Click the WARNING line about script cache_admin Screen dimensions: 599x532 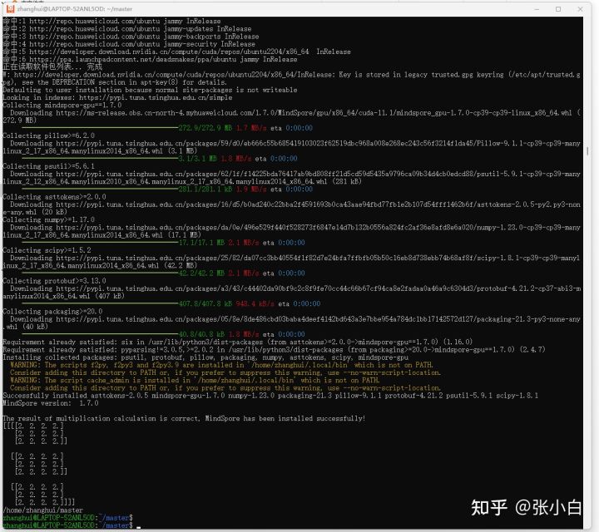pyautogui.click(x=195, y=380)
